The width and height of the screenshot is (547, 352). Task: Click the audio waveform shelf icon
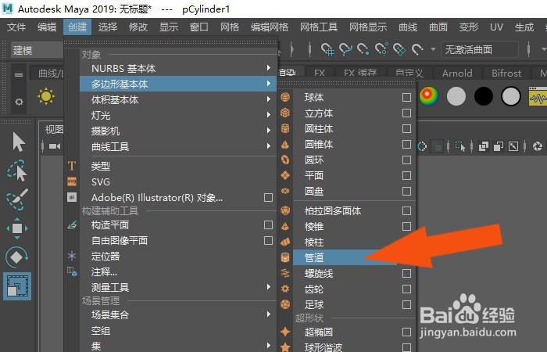[538, 97]
